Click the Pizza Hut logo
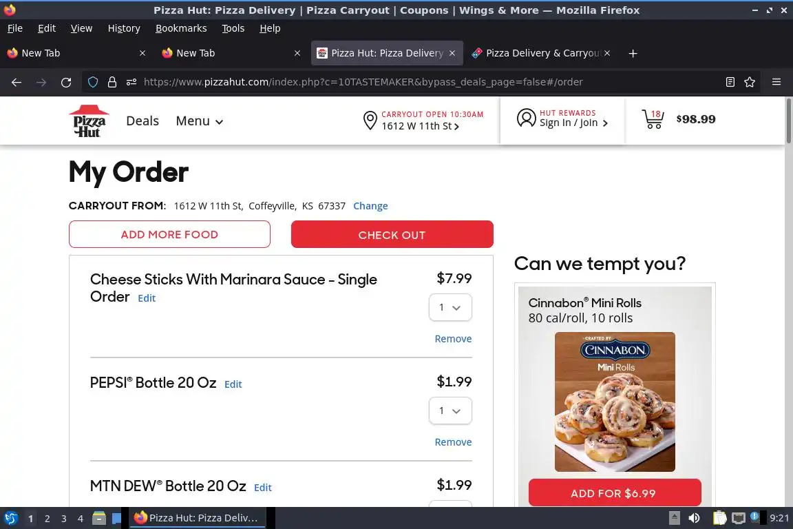This screenshot has width=793, height=529. tap(89, 121)
